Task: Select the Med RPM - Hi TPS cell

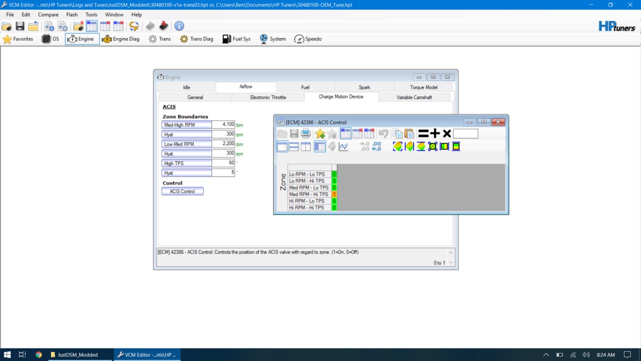Action: pyautogui.click(x=334, y=194)
